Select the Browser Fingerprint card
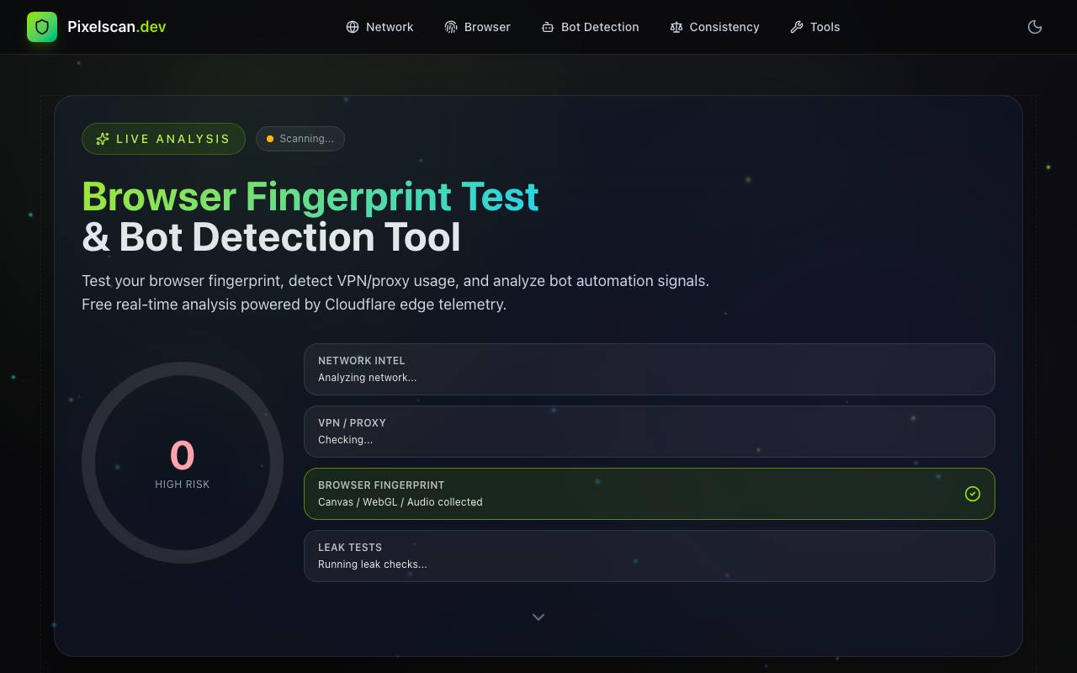The image size is (1077, 673). 650,494
